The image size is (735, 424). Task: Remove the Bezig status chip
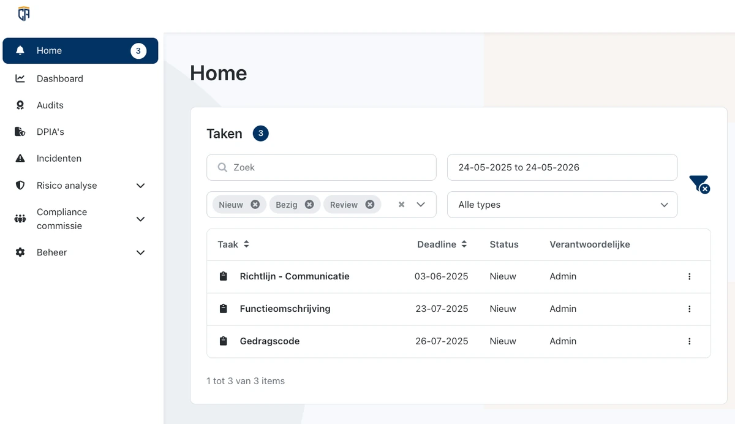coord(309,205)
